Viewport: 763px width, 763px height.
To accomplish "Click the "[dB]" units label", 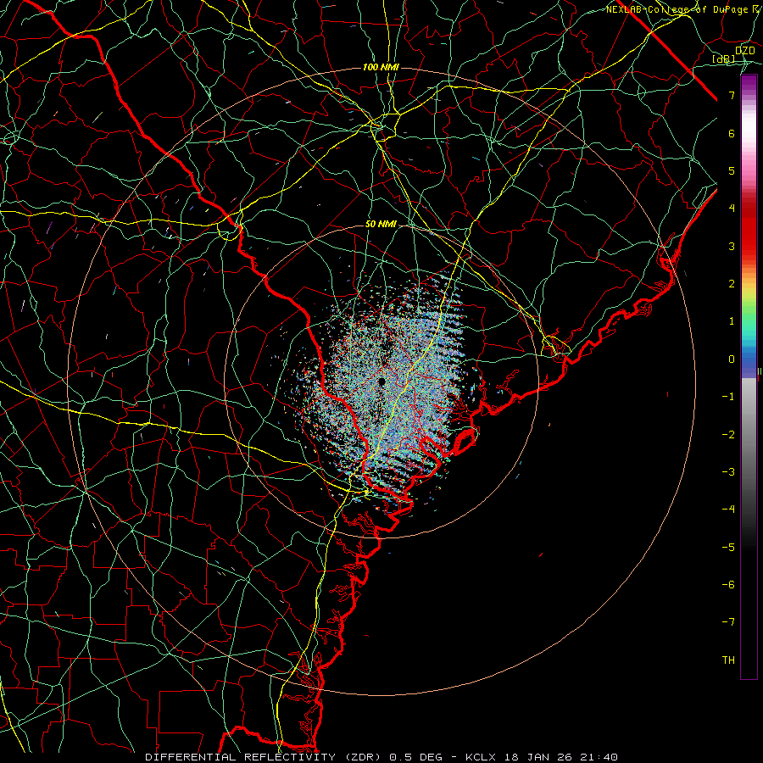I will 724,58.
